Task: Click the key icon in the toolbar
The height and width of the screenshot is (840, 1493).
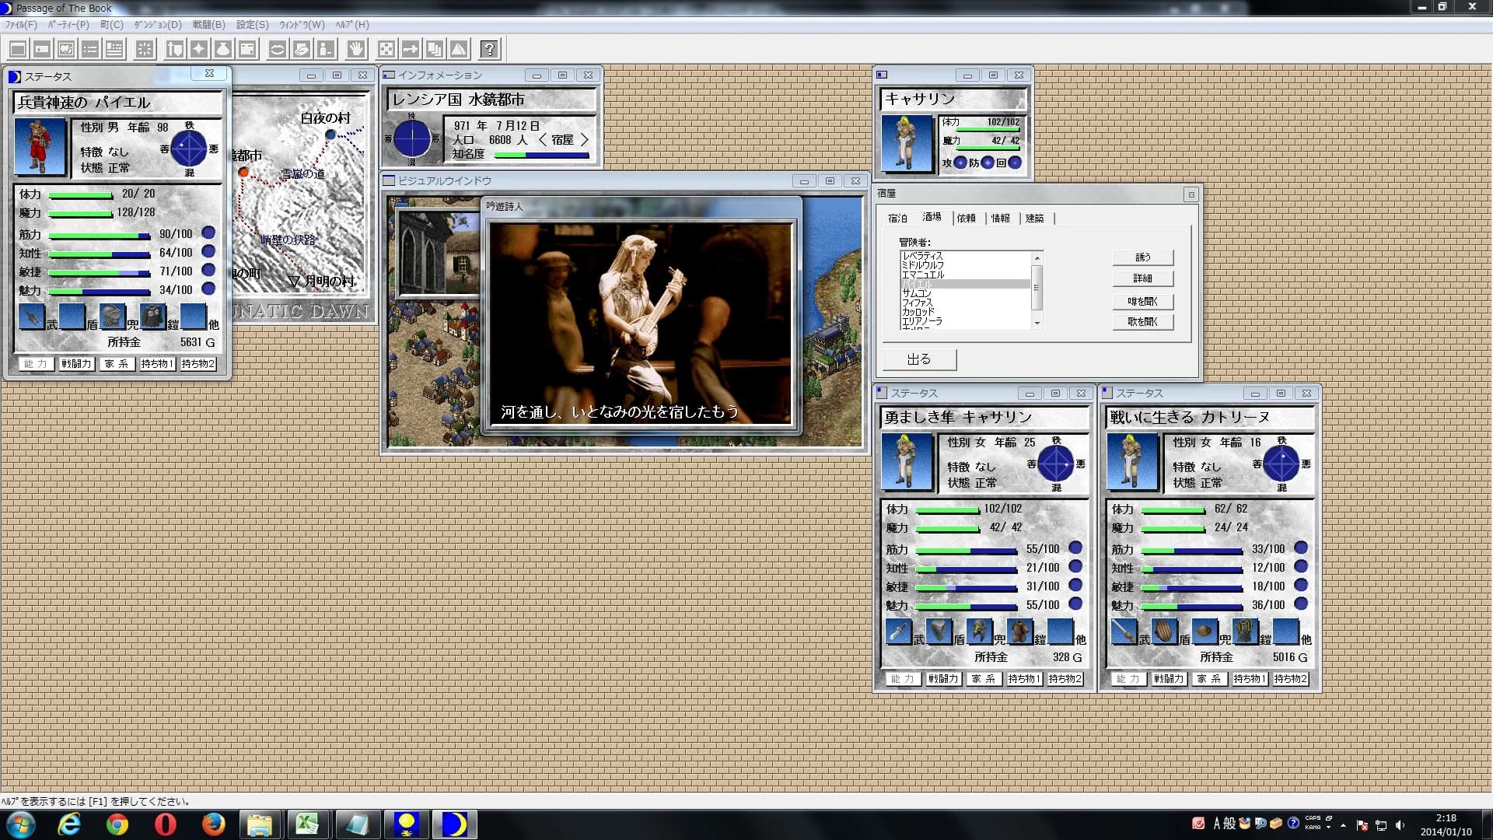Action: pos(411,50)
